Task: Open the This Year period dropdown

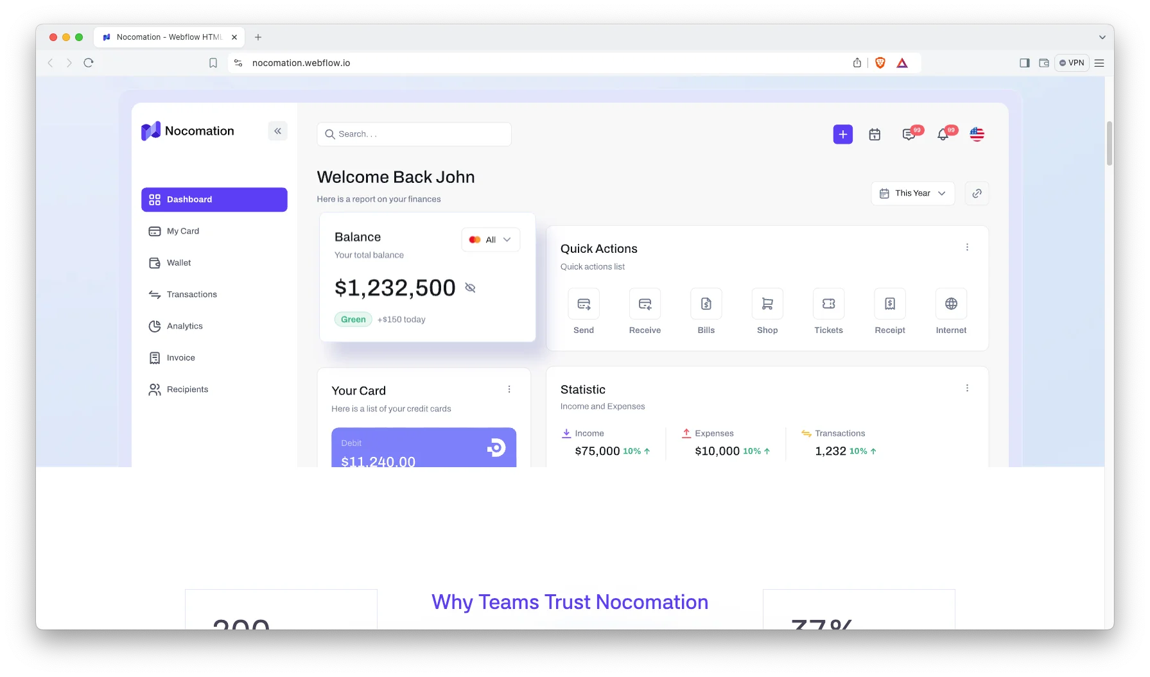Action: 912,193
